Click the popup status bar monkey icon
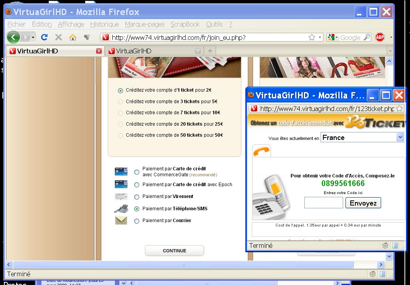 pos(385,245)
